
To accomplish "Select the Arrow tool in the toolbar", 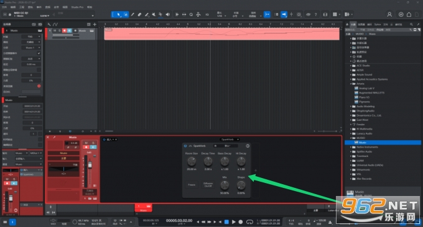I will tap(118, 14).
